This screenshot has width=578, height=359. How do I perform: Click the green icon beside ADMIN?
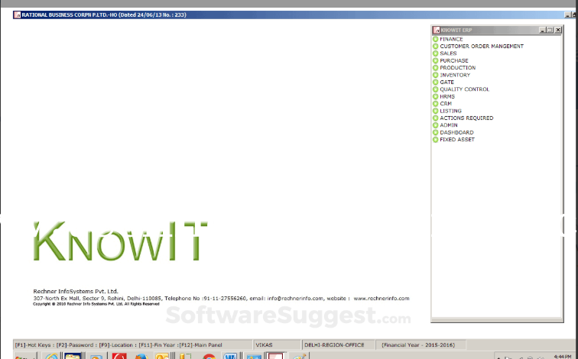point(435,125)
